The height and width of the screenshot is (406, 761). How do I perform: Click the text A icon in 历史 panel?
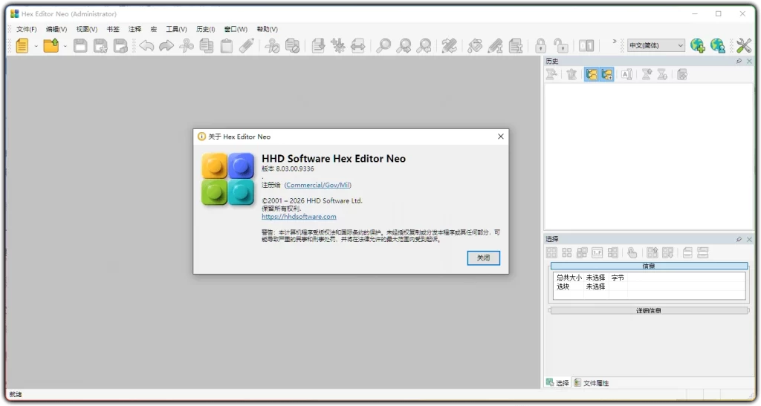pyautogui.click(x=626, y=74)
